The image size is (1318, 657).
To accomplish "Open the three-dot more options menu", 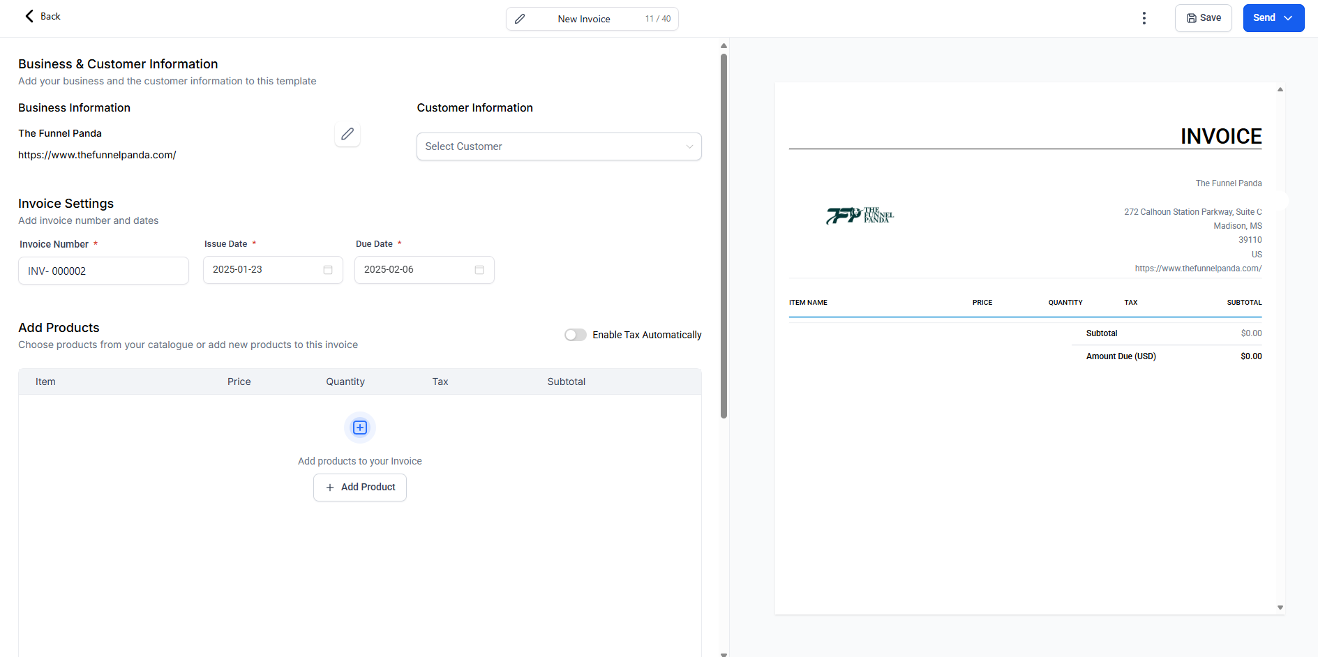I will 1144,18.
